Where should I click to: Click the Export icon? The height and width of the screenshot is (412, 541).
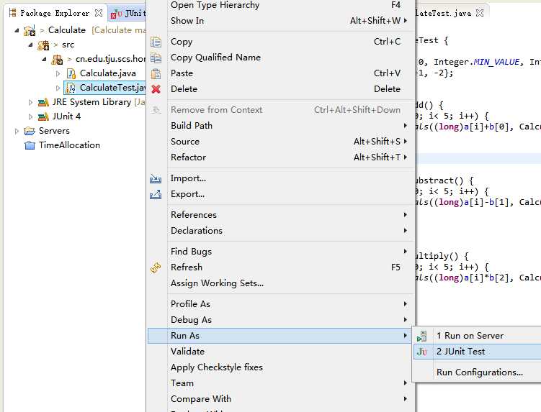[156, 194]
